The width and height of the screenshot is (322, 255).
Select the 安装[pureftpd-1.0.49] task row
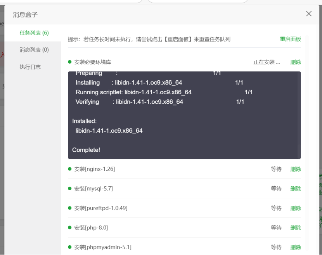(184, 208)
